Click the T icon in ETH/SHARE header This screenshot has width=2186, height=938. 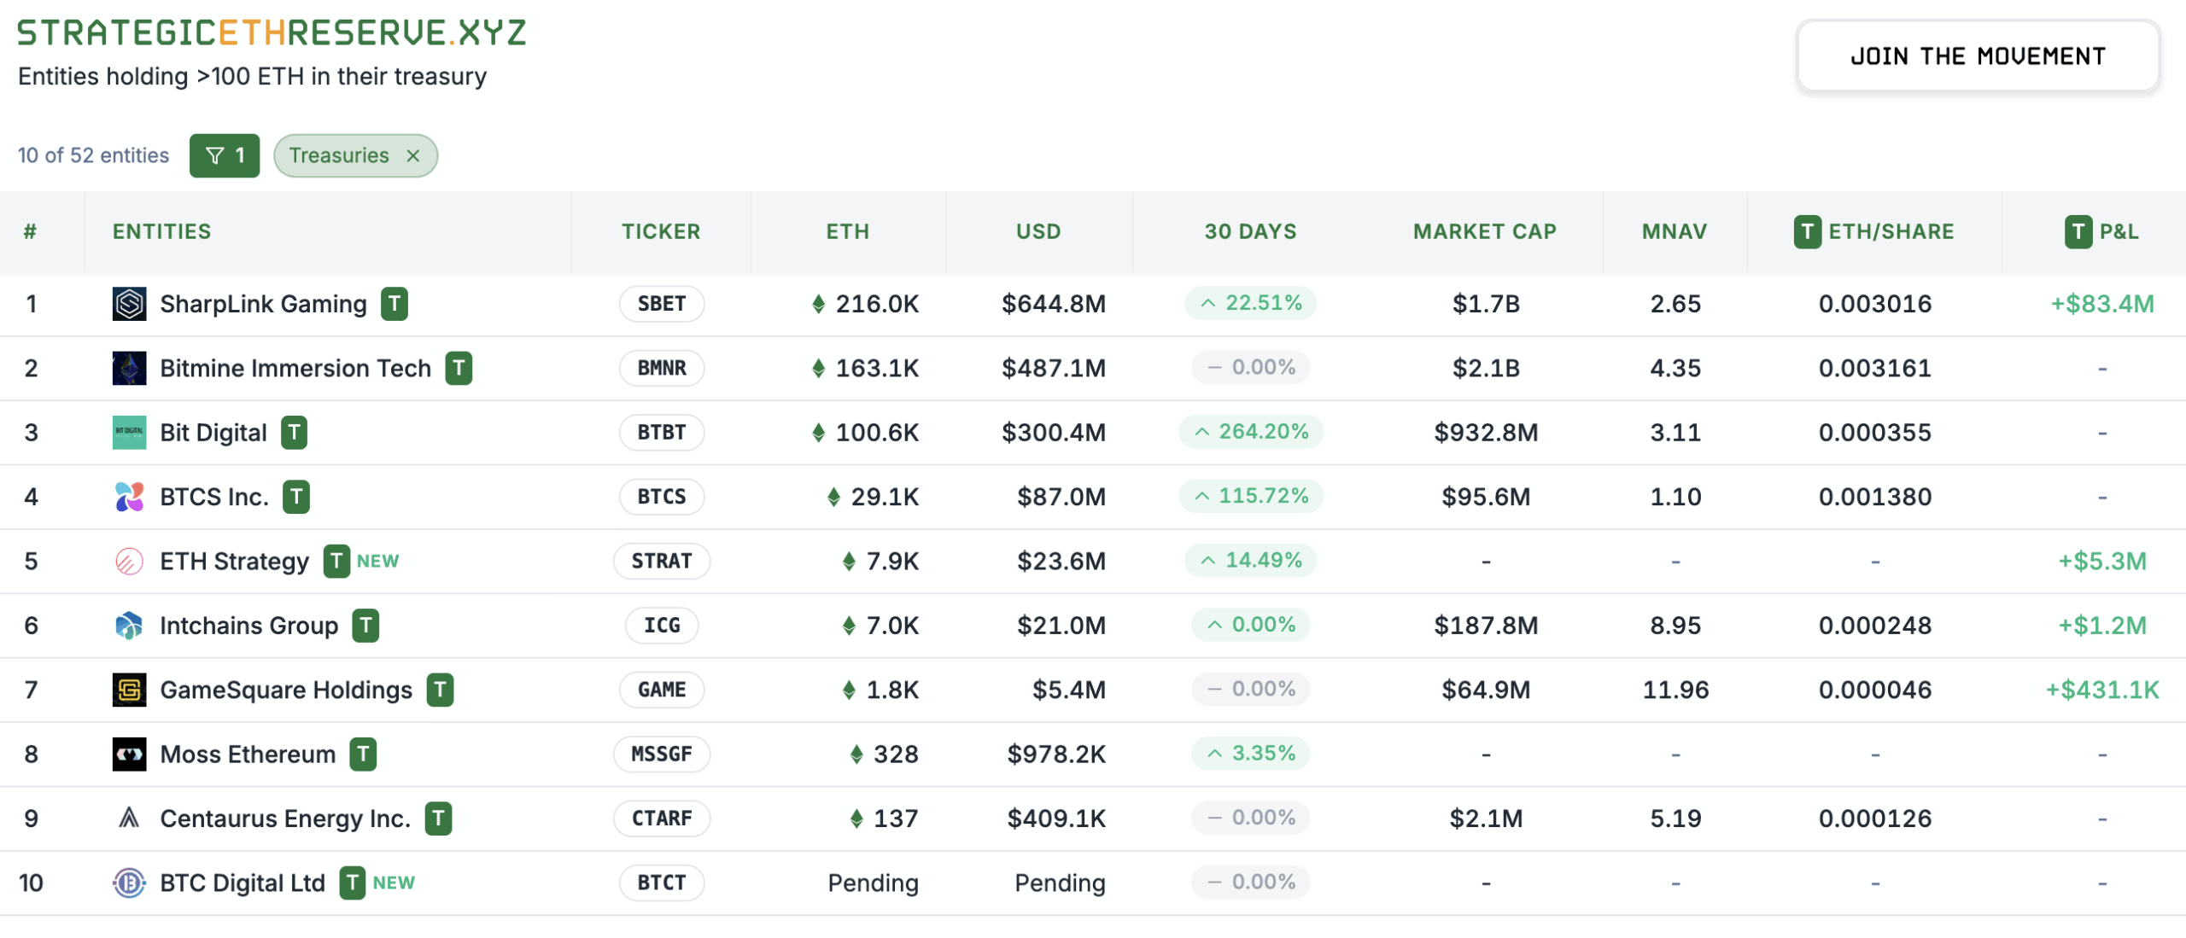pyautogui.click(x=1807, y=231)
